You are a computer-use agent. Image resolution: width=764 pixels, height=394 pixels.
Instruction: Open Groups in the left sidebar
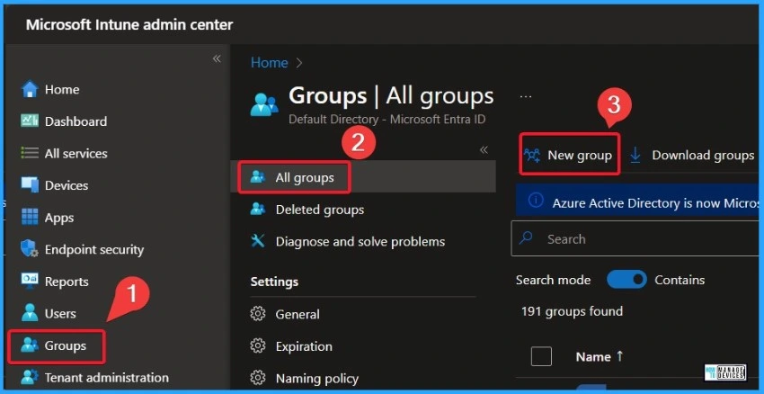pyautogui.click(x=66, y=345)
